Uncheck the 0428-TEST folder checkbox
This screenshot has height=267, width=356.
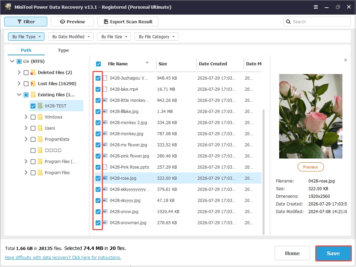33,106
